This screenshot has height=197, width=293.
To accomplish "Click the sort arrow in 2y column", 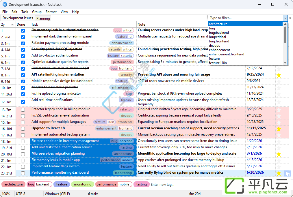I will tap(12, 25).
